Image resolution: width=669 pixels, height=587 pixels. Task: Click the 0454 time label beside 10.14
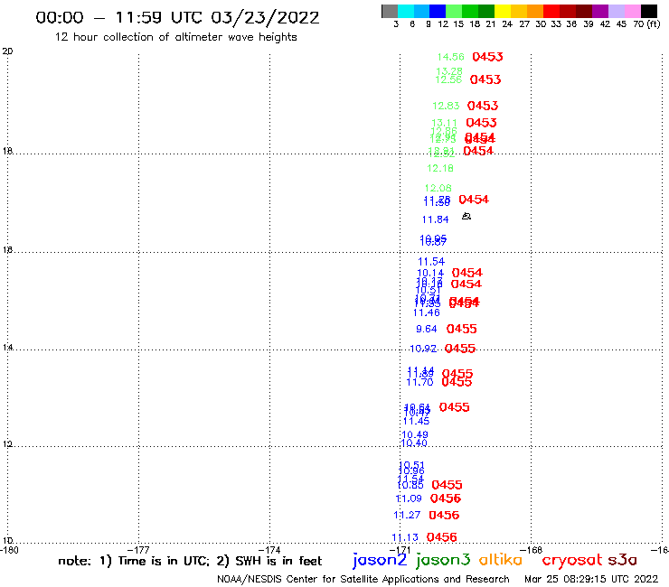467,273
